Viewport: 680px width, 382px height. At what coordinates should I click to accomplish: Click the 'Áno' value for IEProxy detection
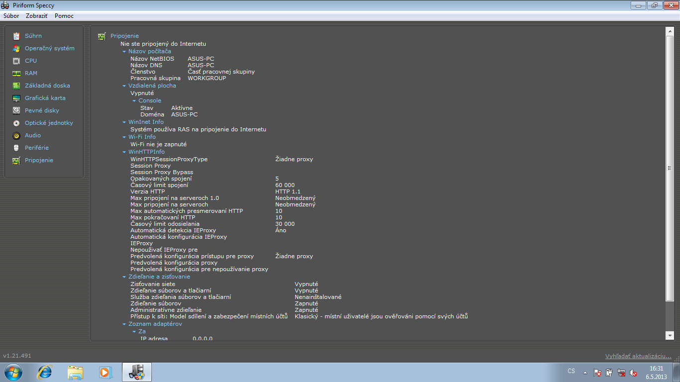click(x=281, y=230)
